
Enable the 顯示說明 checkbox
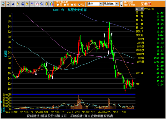tap(121, 3)
